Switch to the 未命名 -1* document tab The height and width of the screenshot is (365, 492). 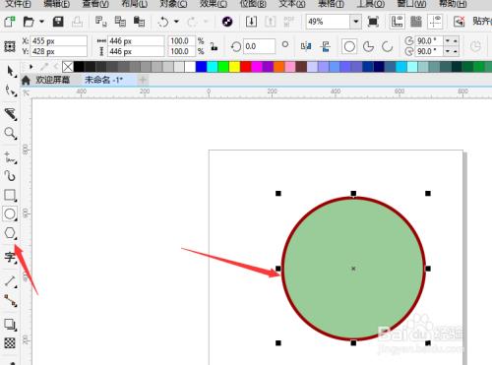tap(103, 80)
